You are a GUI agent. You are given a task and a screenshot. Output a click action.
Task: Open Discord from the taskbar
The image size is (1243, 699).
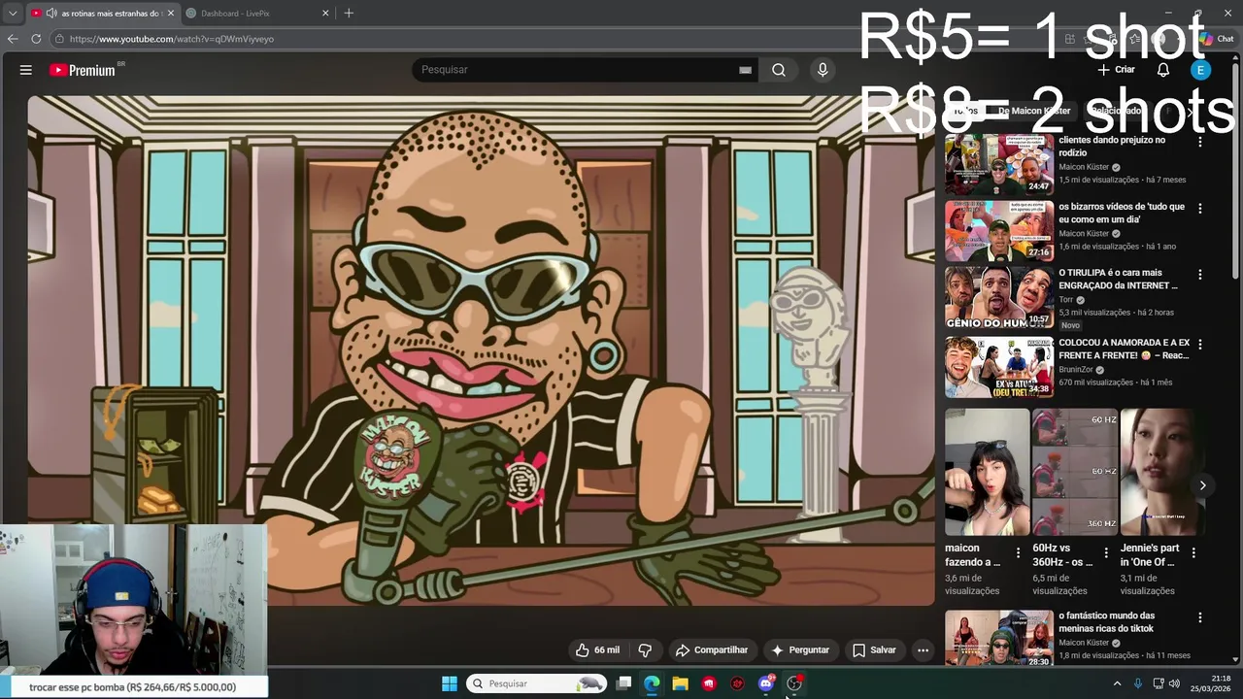pos(766,683)
